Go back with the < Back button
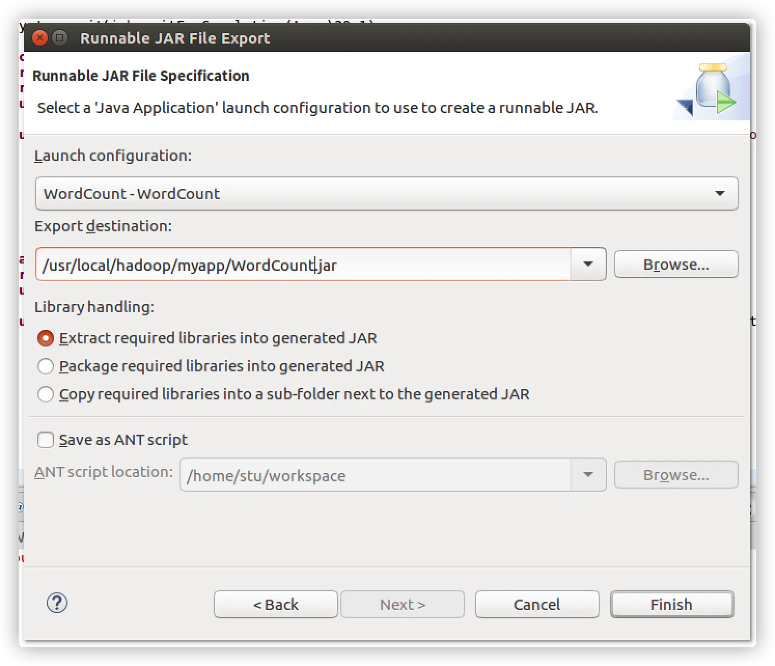Screen dimensions: 775x666 coord(275,604)
